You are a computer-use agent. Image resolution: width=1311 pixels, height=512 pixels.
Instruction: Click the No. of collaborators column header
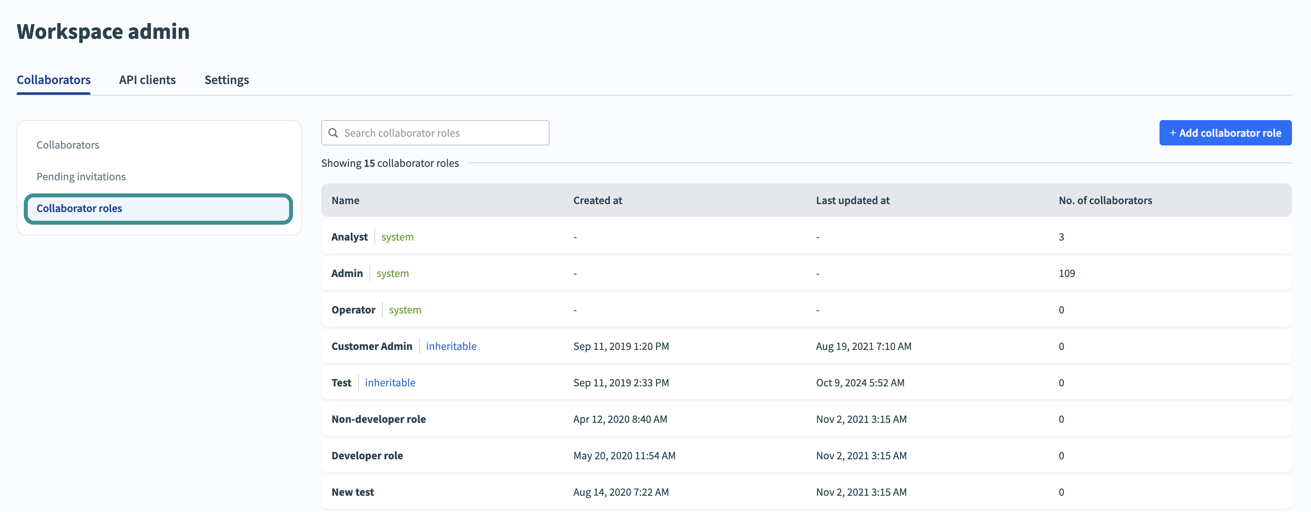[x=1105, y=201]
